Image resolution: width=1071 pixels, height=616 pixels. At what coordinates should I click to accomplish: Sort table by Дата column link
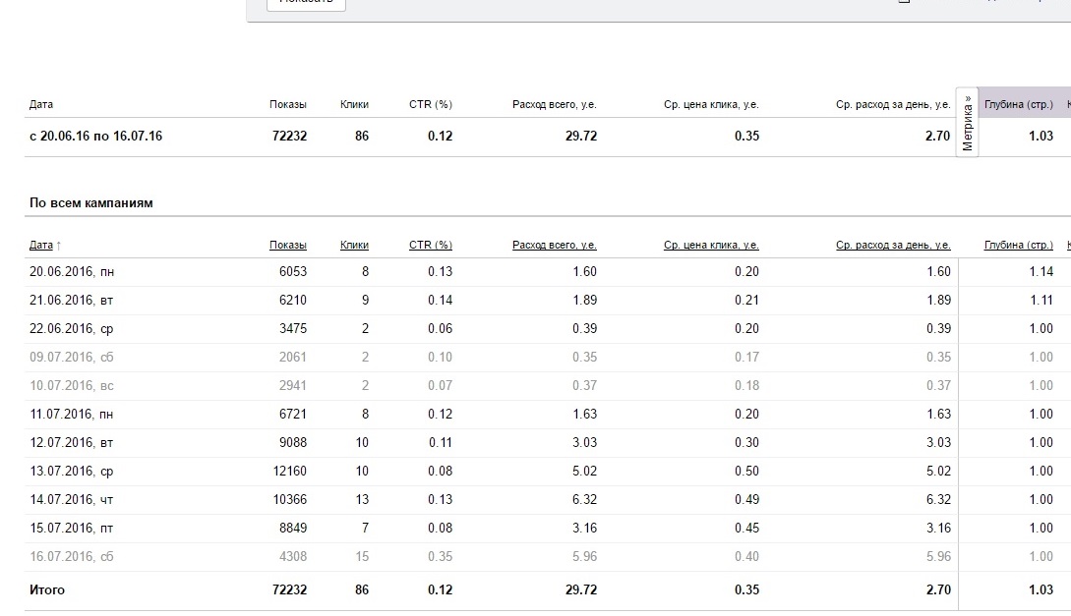(x=41, y=245)
